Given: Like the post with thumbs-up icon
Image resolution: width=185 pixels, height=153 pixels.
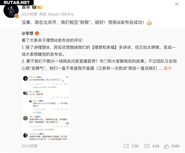Looking at the screenshot, I should click(166, 146).
